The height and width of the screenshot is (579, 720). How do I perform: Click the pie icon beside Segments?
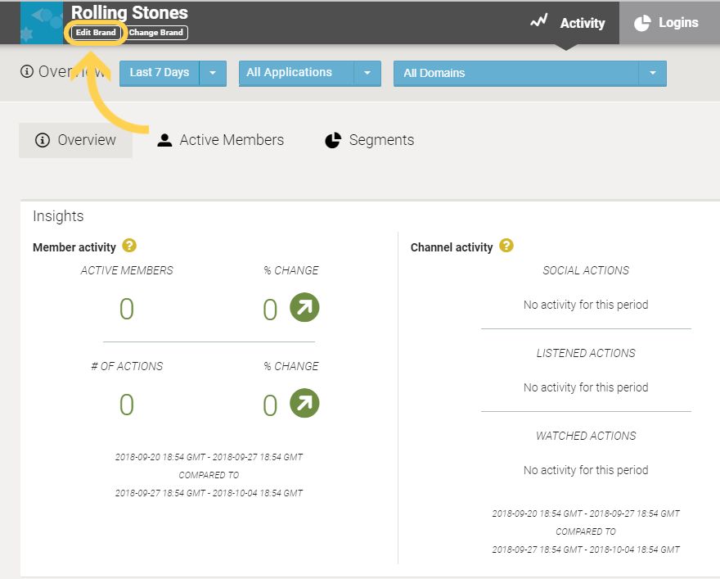point(333,140)
